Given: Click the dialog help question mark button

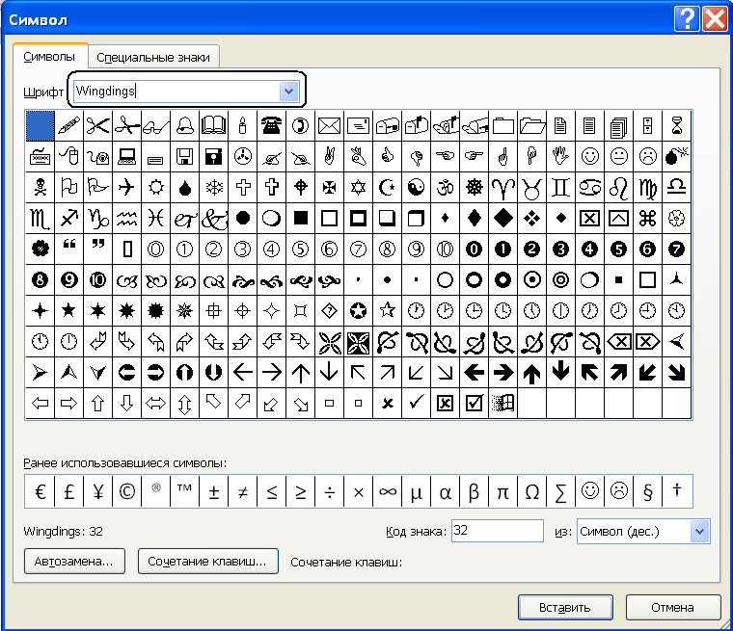Looking at the screenshot, I should point(687,19).
